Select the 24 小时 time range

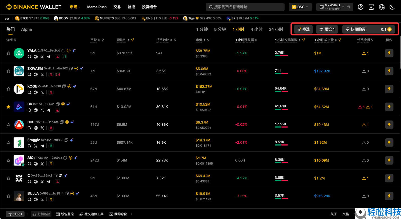(x=276, y=29)
